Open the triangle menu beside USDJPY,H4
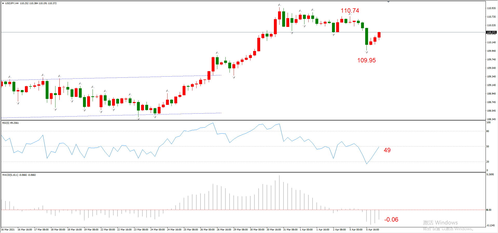Screen dimensions: 498x233 (3, 3)
